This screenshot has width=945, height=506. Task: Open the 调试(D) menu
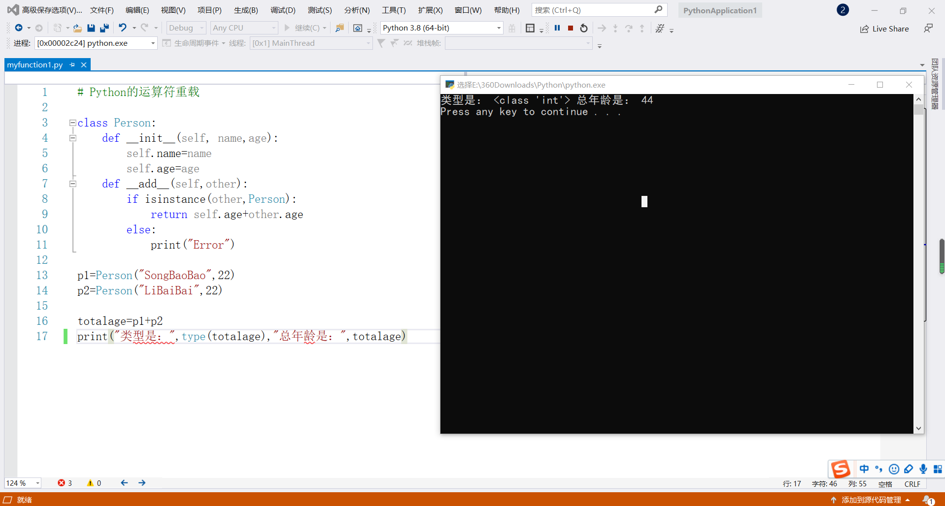click(x=282, y=10)
